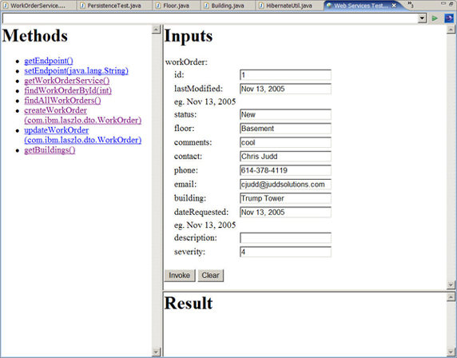
Task: Select the Building.java tab
Action: tap(224, 6)
